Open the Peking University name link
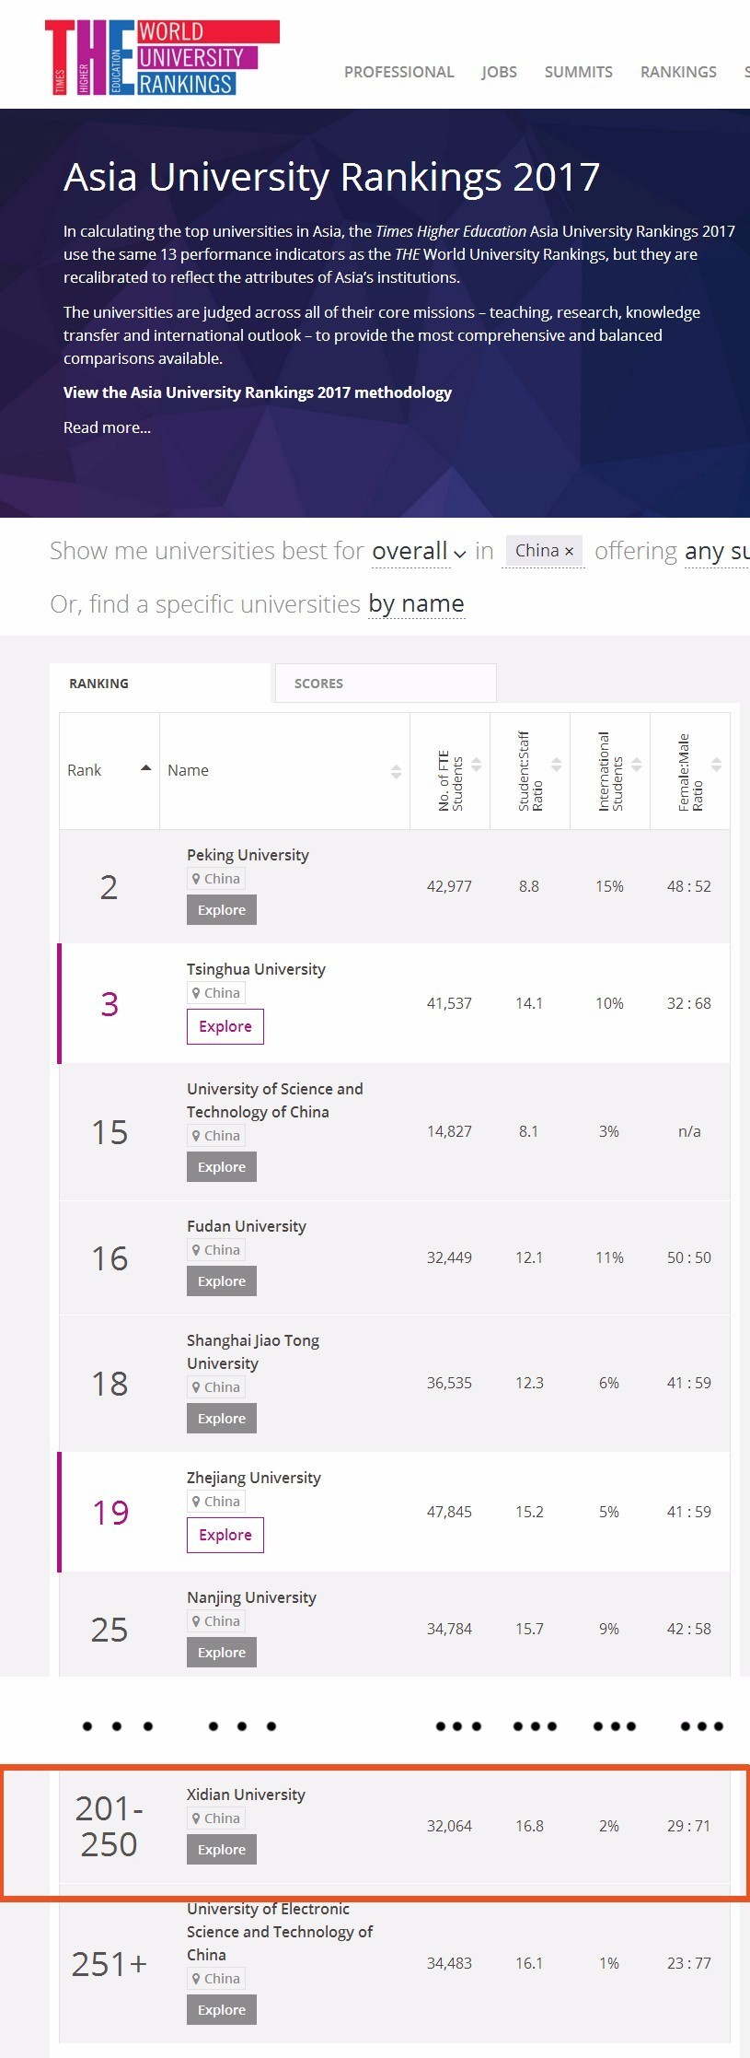Screen dimensions: 750x2058 [248, 855]
